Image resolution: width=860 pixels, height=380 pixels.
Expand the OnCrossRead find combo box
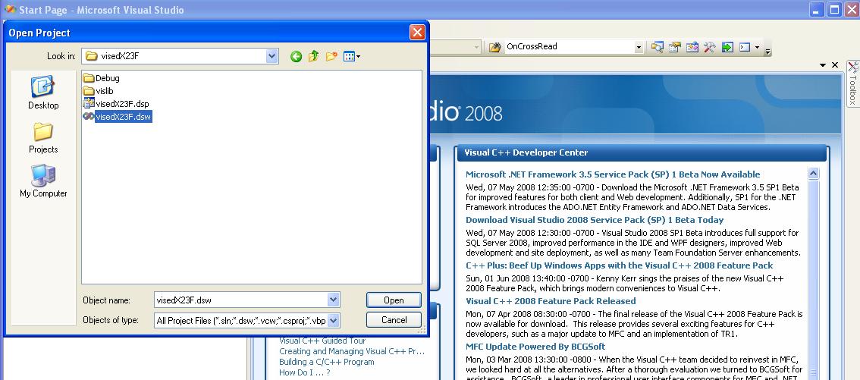(x=639, y=47)
